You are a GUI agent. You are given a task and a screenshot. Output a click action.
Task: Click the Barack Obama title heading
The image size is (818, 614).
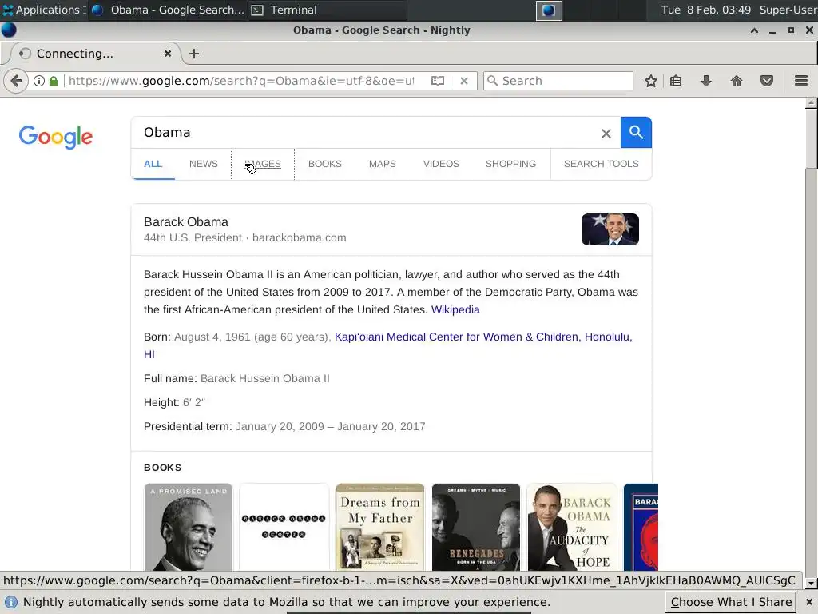186,222
